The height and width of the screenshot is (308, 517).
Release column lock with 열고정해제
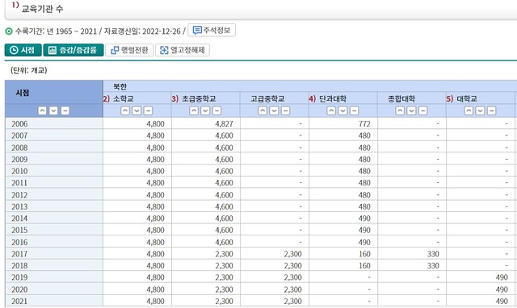pyautogui.click(x=183, y=50)
